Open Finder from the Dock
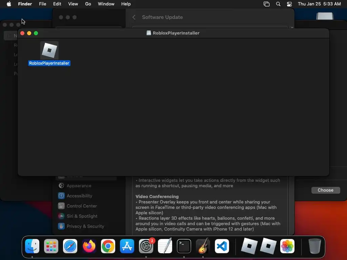The image size is (347, 260). pos(32,246)
